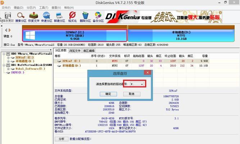Click the DiskGenius 免费试用 banner
The width and height of the screenshot is (240, 144).
click(163, 17)
